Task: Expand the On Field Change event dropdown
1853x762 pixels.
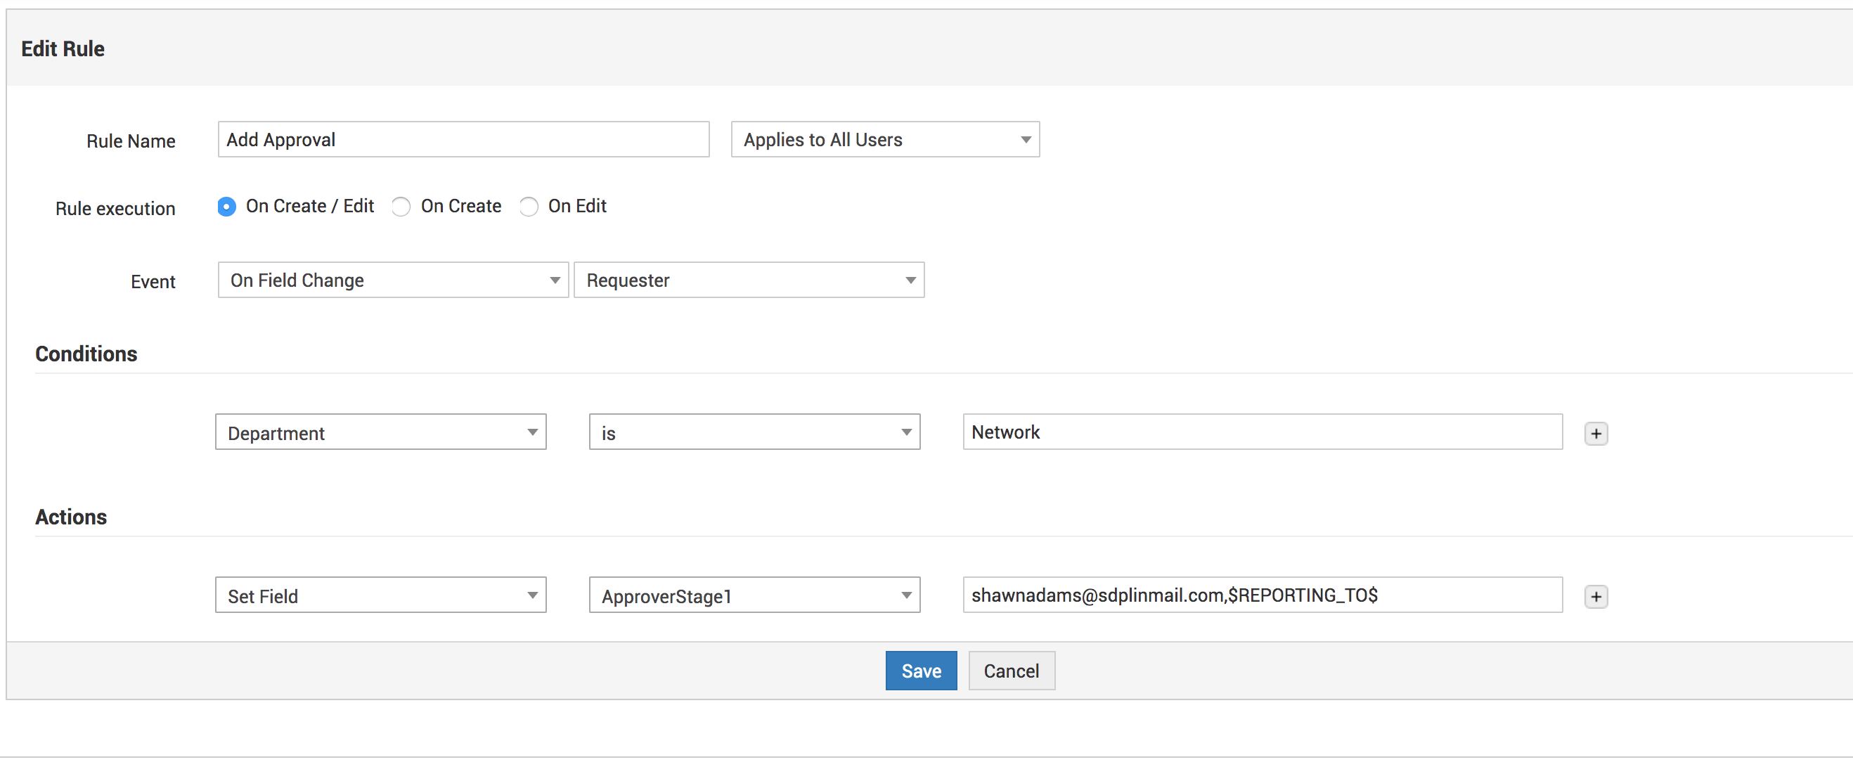Action: pyautogui.click(x=393, y=280)
